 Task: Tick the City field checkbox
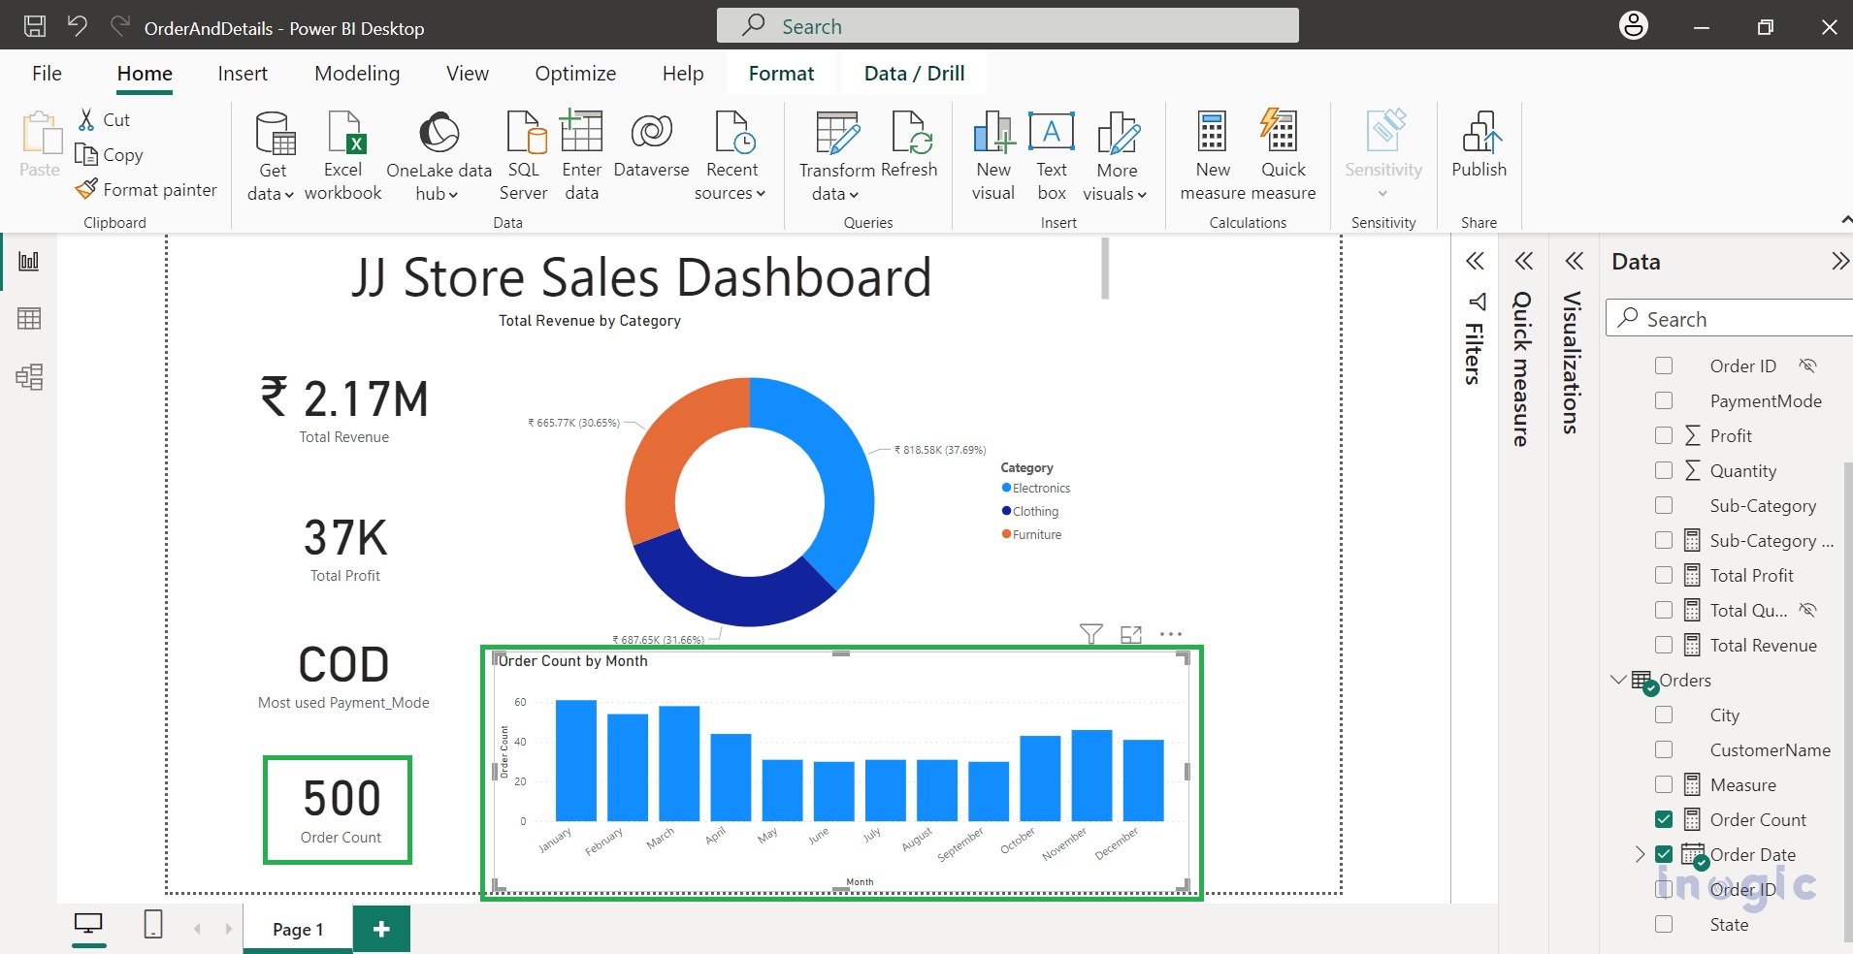pos(1664,715)
